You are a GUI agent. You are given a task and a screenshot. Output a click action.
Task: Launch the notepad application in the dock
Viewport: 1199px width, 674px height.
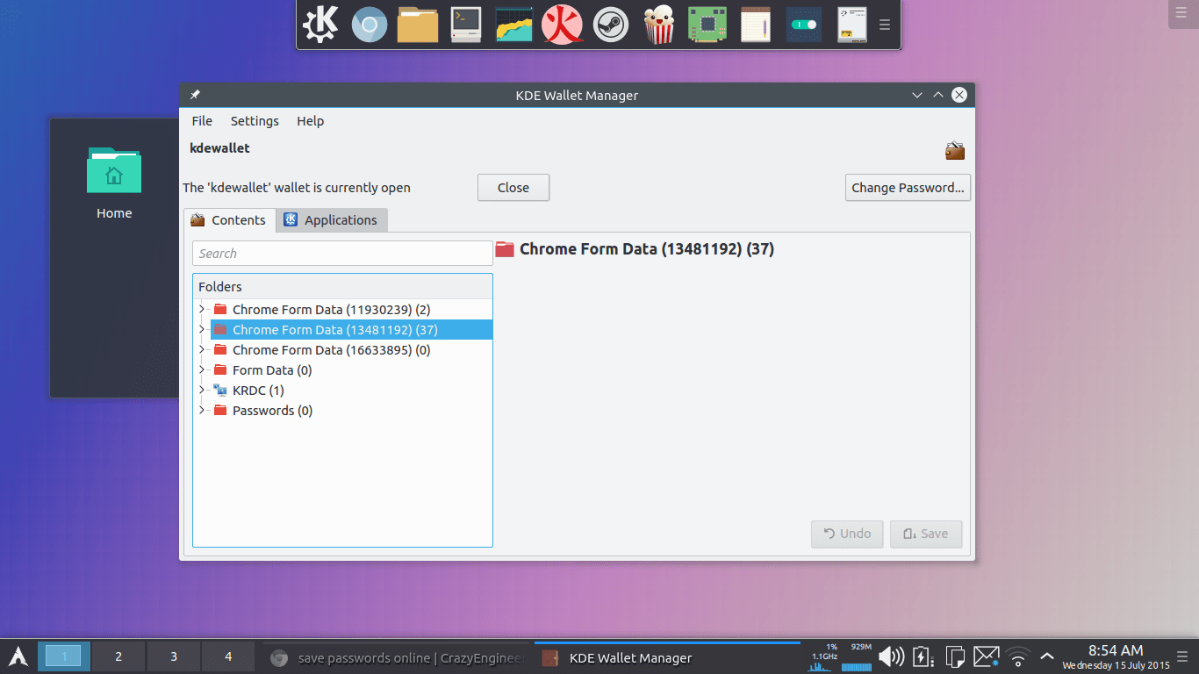click(x=755, y=25)
